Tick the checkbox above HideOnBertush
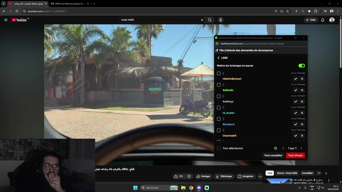 point(219,73)
